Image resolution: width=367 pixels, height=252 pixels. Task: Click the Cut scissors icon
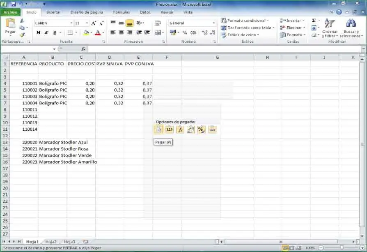point(22,21)
